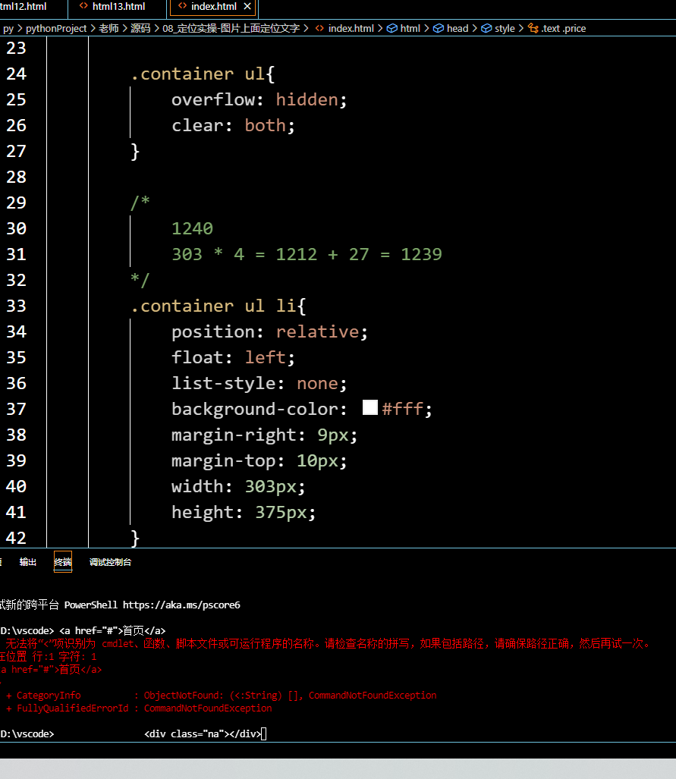The image size is (676, 779).
Task: Open the style breadcrumb symbol
Action: coord(505,28)
